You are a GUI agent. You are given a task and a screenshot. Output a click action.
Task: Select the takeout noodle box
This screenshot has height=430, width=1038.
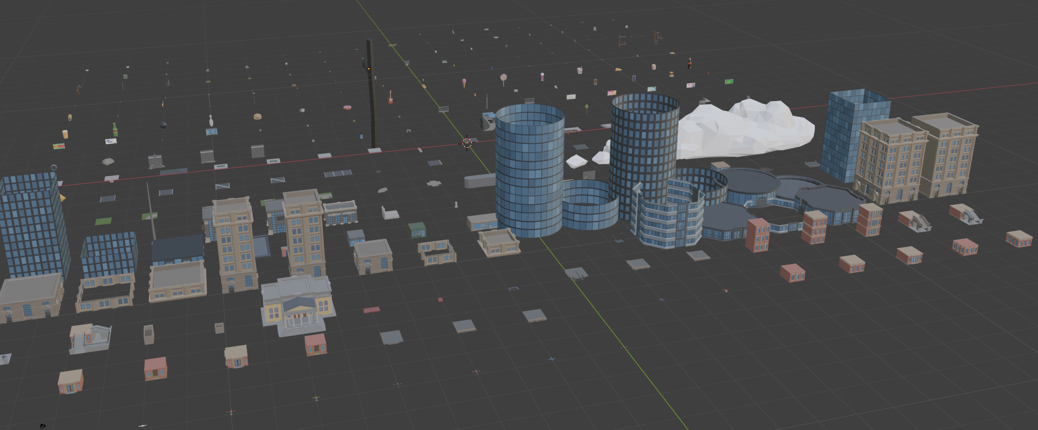(580, 70)
